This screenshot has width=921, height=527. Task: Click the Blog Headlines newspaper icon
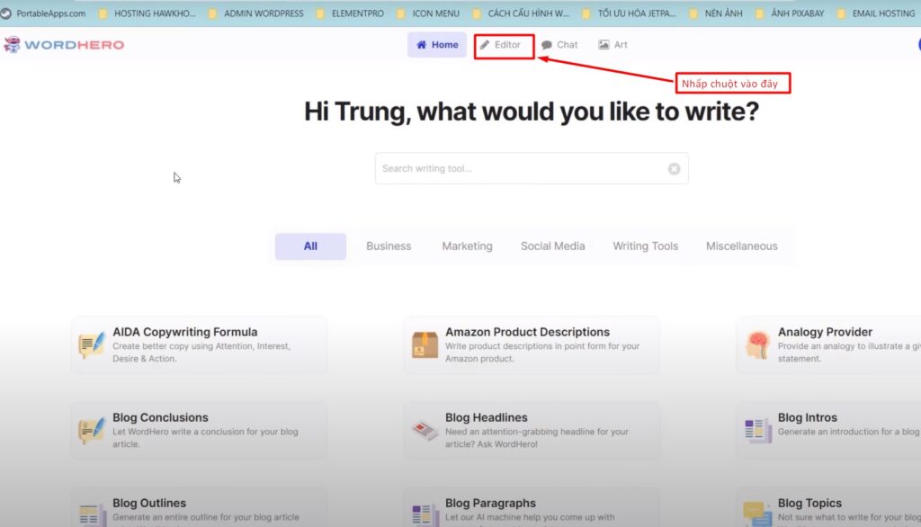(x=425, y=431)
